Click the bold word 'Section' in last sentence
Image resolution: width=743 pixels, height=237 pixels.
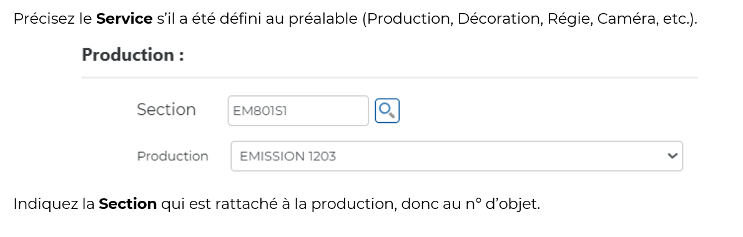click(128, 204)
